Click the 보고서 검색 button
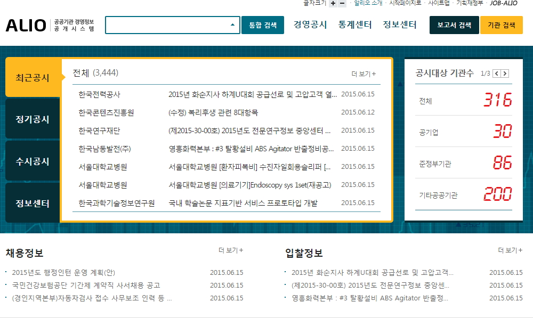This screenshot has width=533, height=318. pos(454,25)
